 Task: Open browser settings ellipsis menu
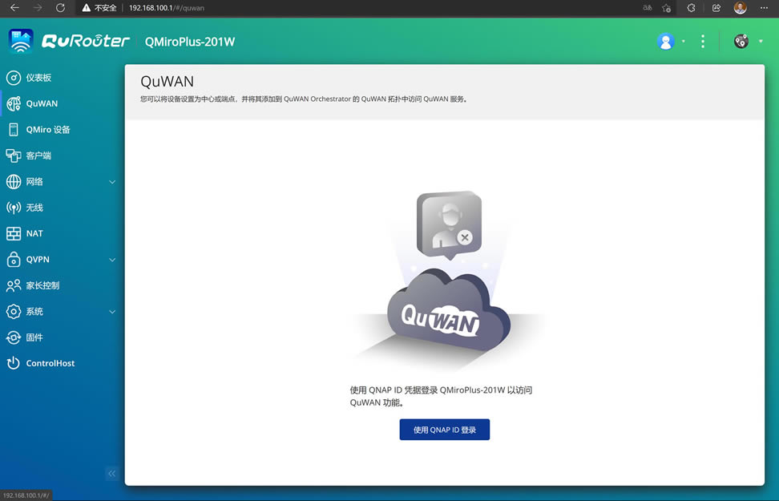[764, 7]
